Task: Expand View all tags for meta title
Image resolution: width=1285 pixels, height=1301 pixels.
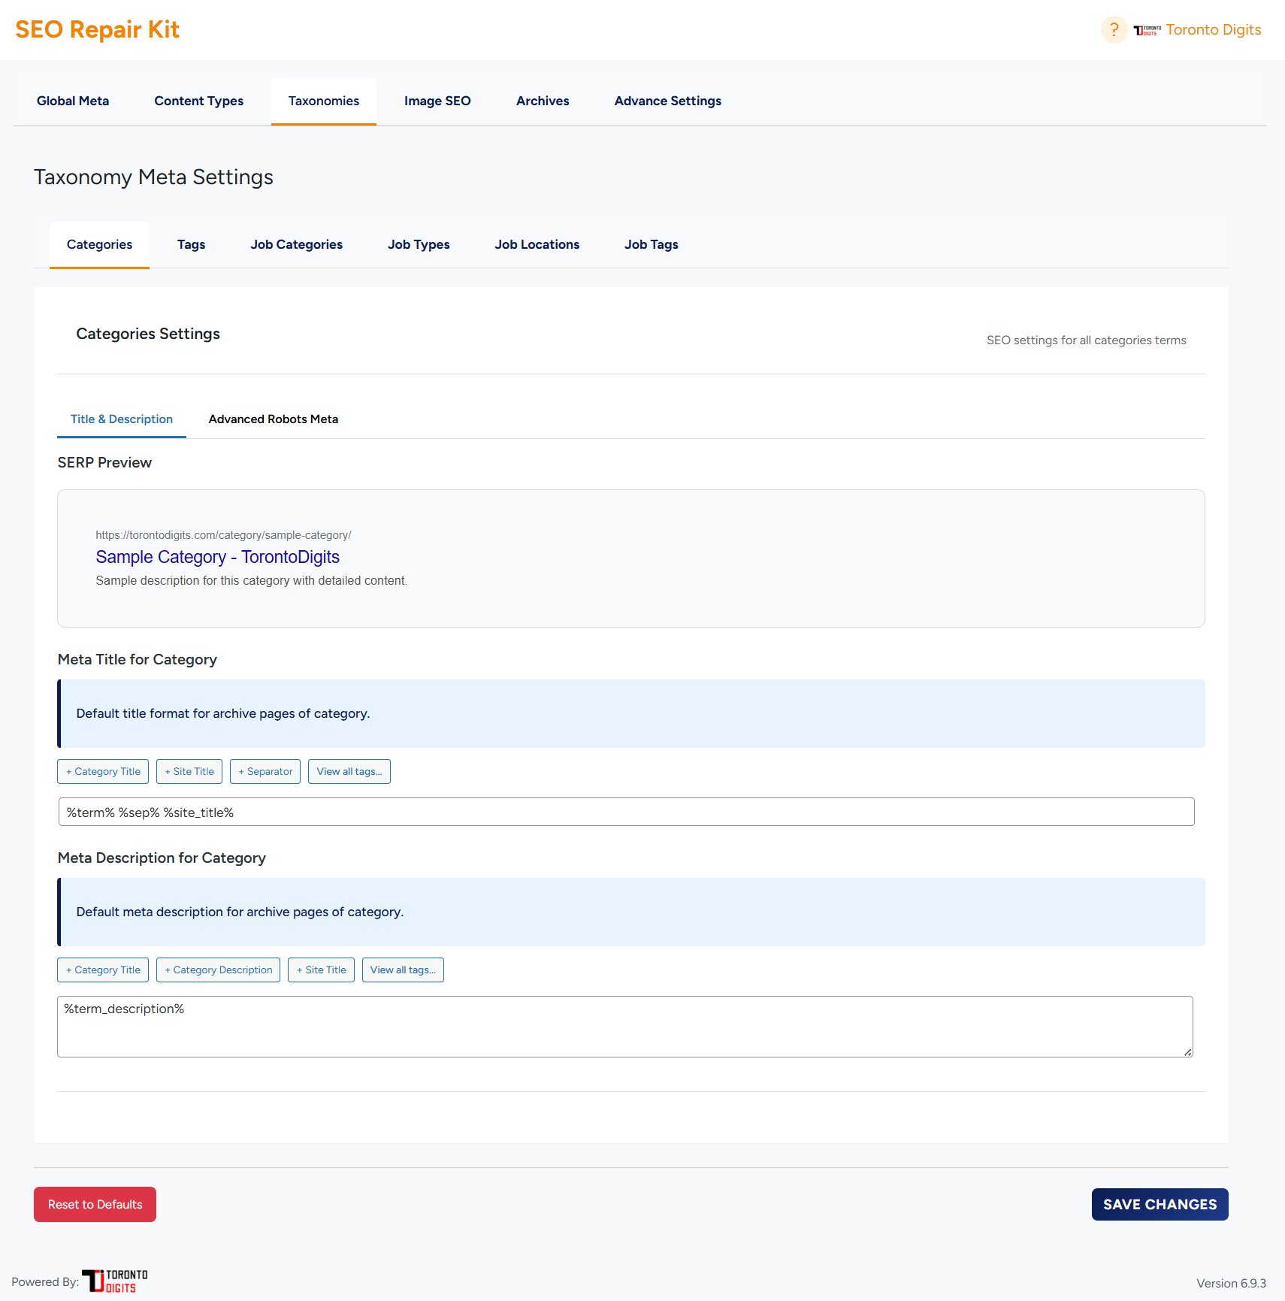Action: (349, 771)
